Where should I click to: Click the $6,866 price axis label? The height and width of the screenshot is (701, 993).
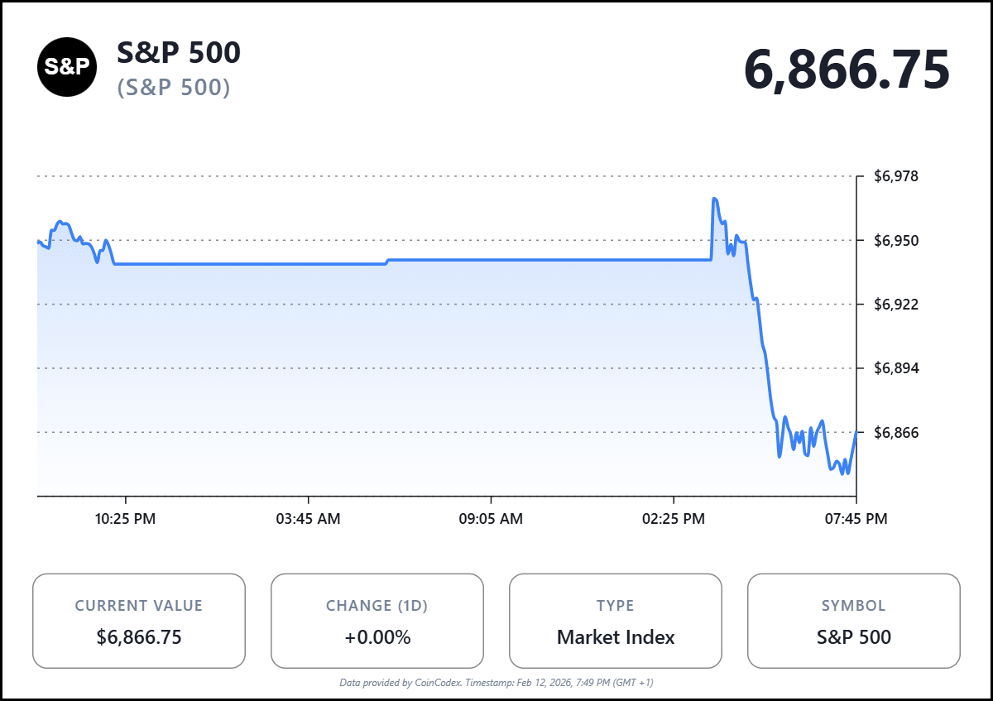click(x=896, y=433)
